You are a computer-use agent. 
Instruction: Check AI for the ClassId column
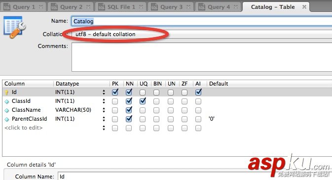[x=198, y=101]
